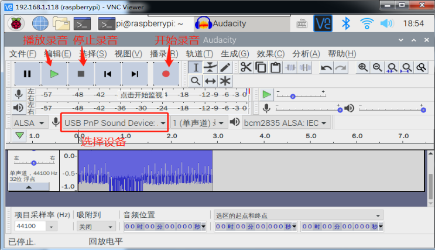Select the Selection (I-beam) tool

(x=196, y=67)
